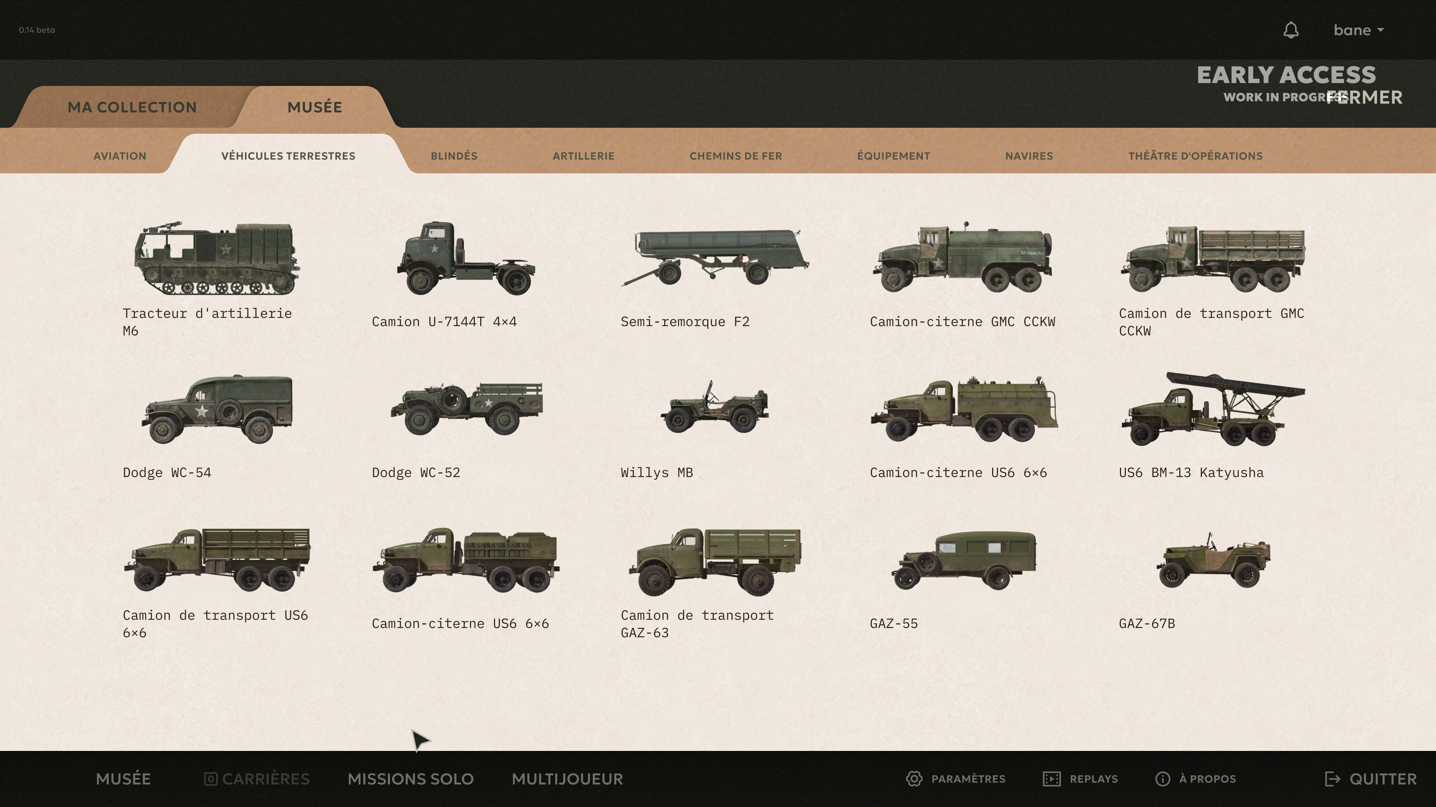The width and height of the screenshot is (1436, 807).
Task: Open the Aviation category tab
Action: point(120,156)
